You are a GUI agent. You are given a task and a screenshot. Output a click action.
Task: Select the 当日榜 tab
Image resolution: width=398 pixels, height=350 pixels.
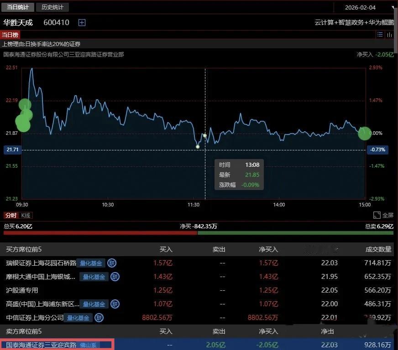(x=10, y=35)
